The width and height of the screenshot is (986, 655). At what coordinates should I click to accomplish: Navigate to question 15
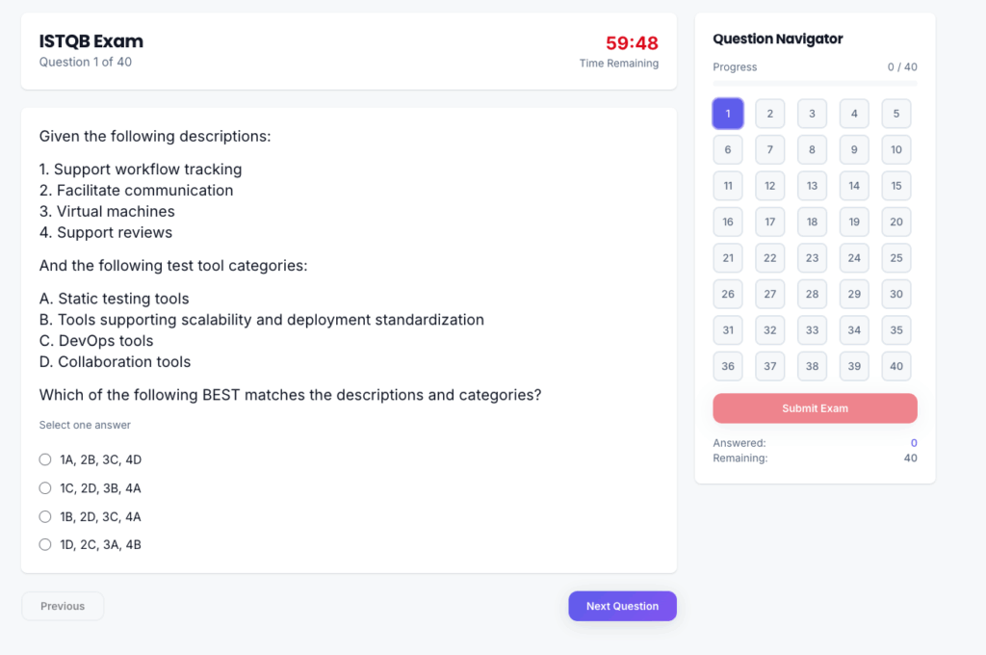pyautogui.click(x=895, y=185)
